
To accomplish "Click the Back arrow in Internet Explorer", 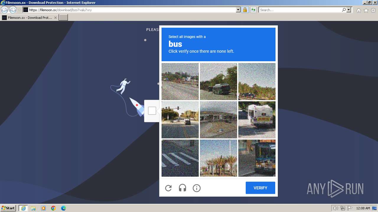I will pos(5,10).
